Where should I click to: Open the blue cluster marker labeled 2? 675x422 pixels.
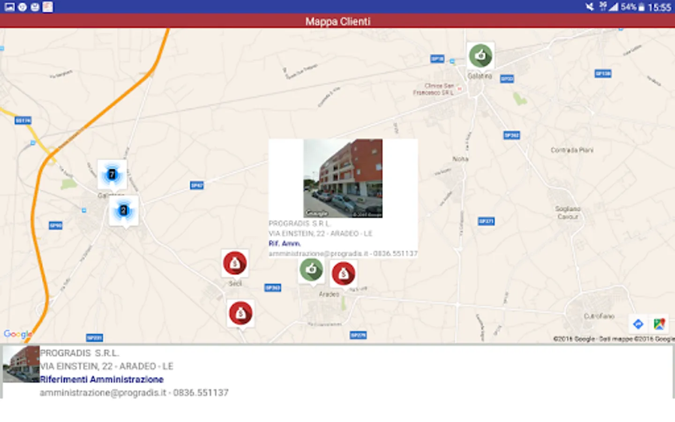tap(124, 211)
